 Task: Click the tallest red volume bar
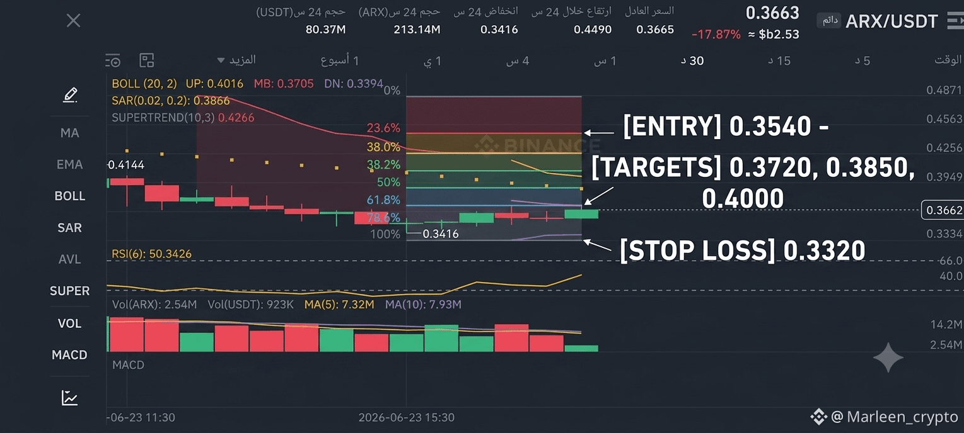tap(127, 335)
